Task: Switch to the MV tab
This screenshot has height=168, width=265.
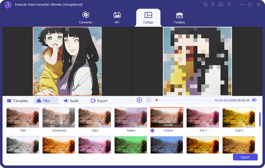Action: click(x=117, y=18)
